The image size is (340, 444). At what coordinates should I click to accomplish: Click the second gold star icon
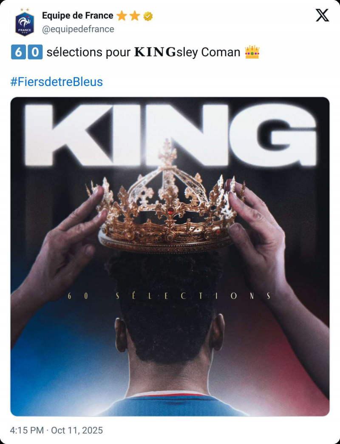135,16
